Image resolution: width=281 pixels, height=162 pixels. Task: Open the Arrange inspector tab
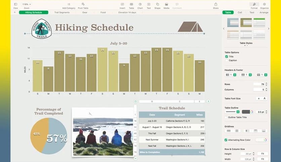click(x=264, y=12)
